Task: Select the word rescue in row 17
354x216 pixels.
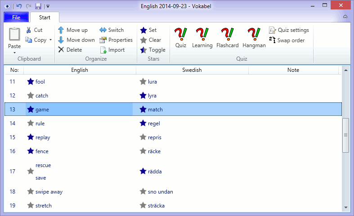Action: (43, 165)
